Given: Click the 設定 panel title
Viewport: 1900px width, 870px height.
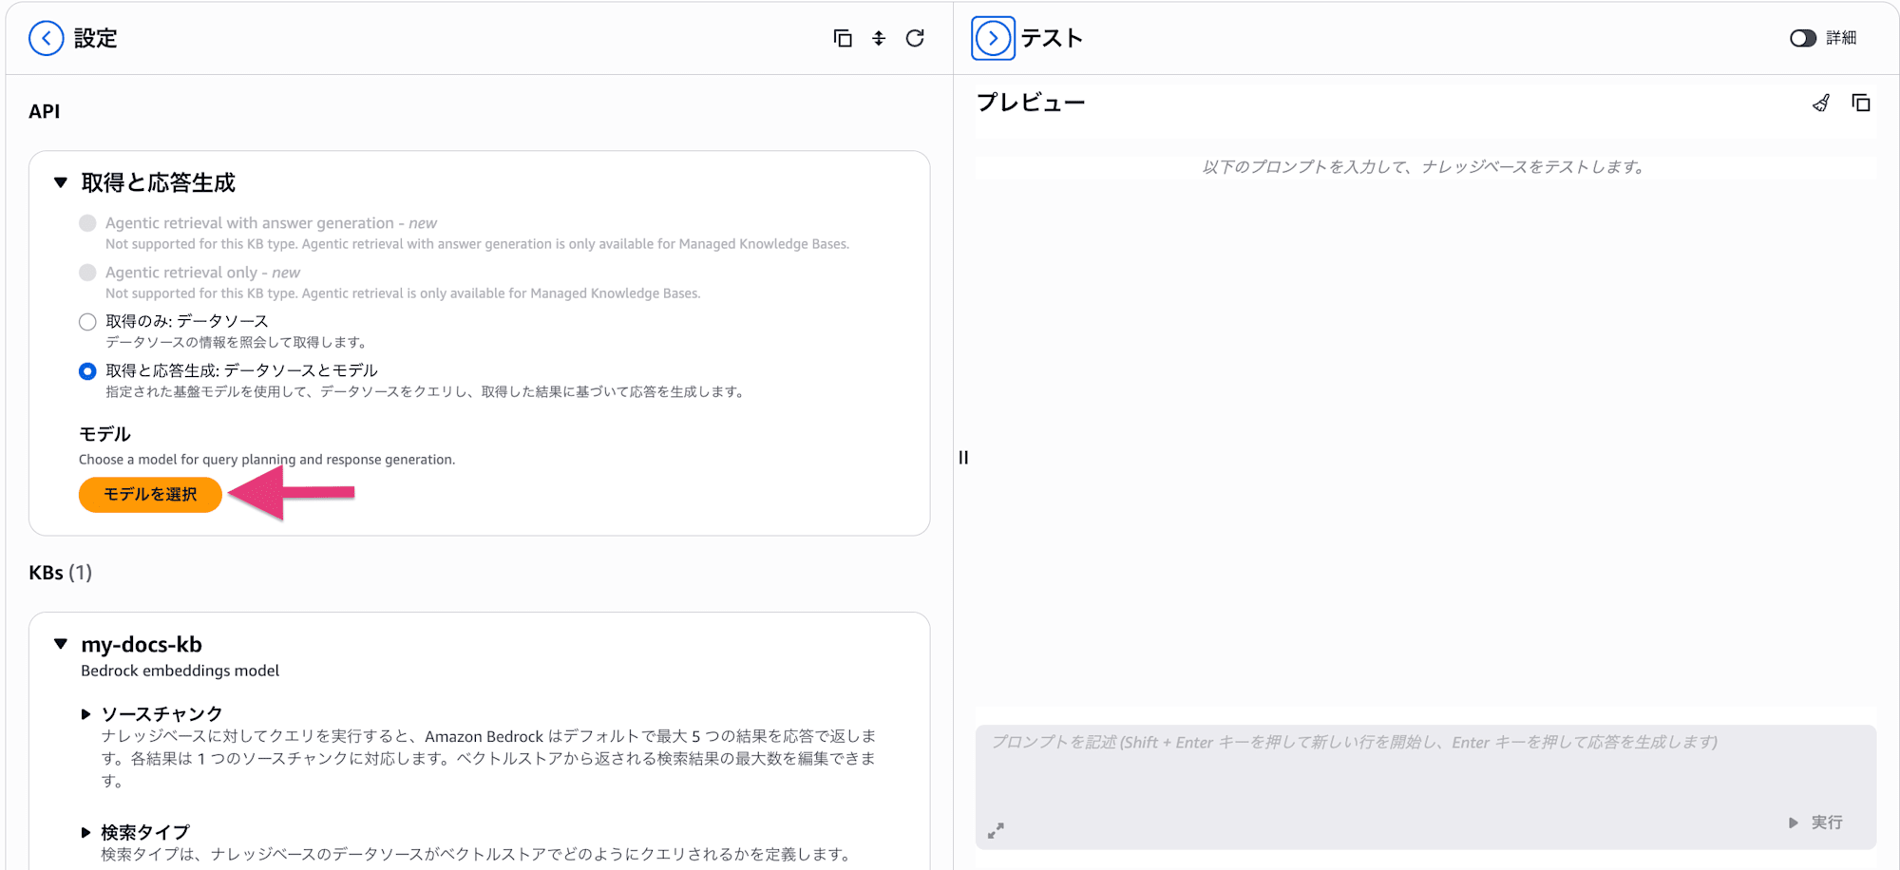Looking at the screenshot, I should 95,38.
